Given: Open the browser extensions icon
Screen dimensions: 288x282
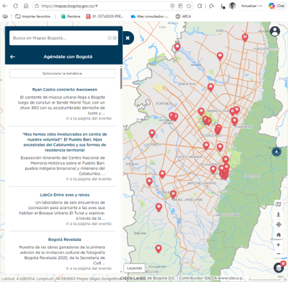Looking at the screenshot, I should pyautogui.click(x=199, y=6).
